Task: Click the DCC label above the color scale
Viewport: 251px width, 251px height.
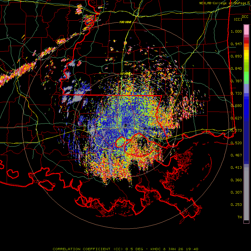Action: pos(245,17)
